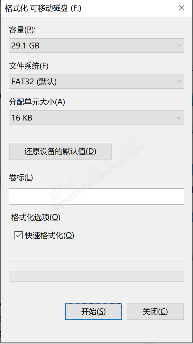
Task: Click the chevron arrow on 容量 combo box
Action: [x=179, y=45]
